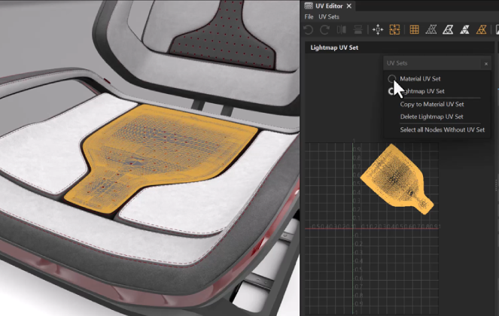Toggle the orange grid display icon
This screenshot has height=316, width=499.
[414, 29]
